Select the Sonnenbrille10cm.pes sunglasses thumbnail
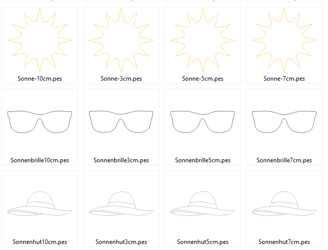328x250 pixels. coord(40,122)
